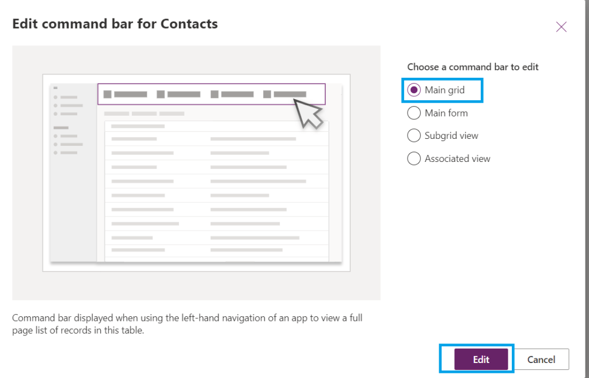Click the highlighted command bar in preview
Screen dimensions: 589x378
(x=211, y=94)
